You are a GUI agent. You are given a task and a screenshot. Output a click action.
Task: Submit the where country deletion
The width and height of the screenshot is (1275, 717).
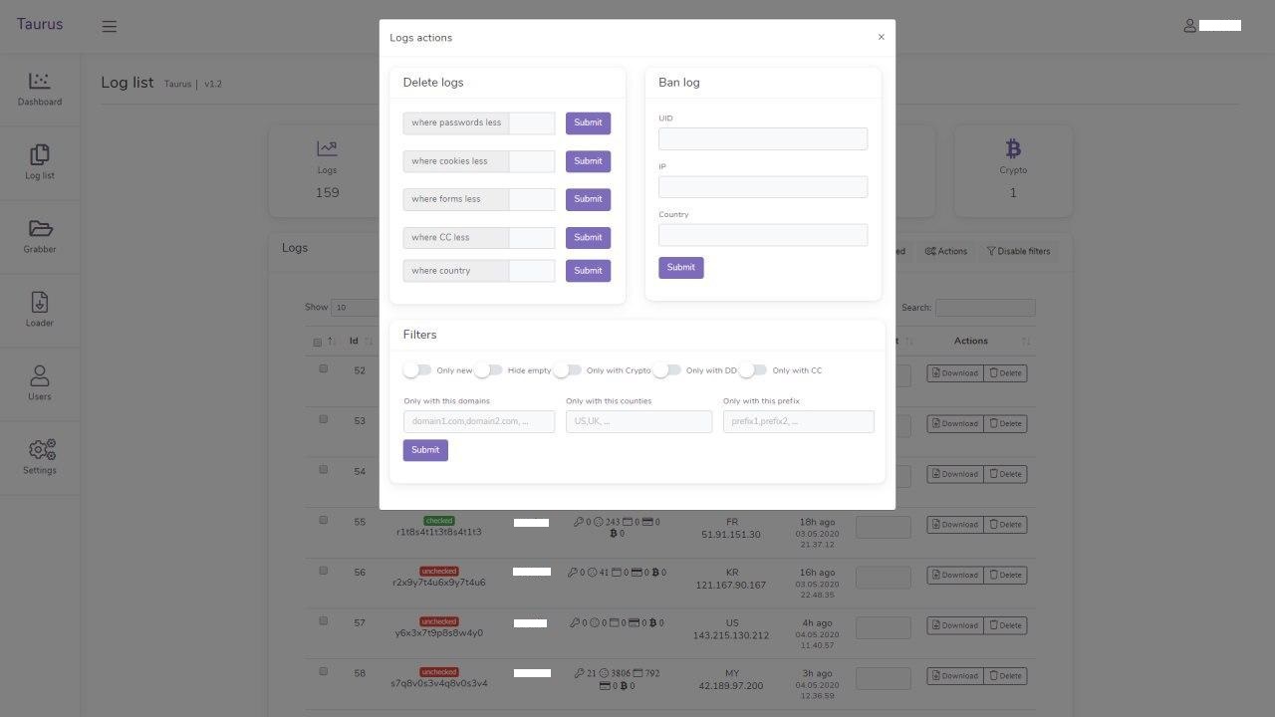coord(588,271)
